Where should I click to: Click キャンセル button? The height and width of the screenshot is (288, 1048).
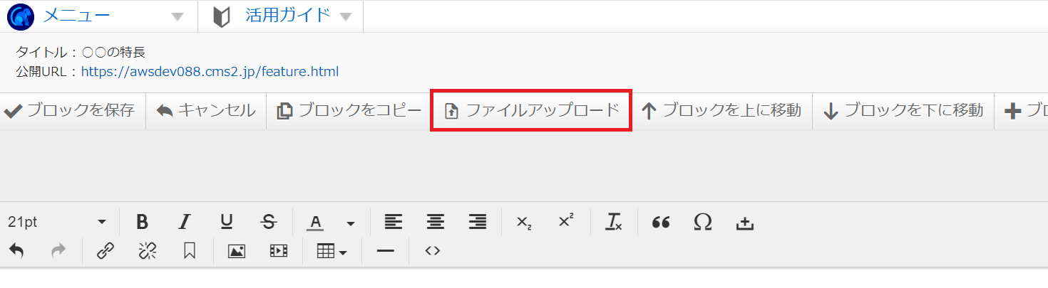point(206,110)
